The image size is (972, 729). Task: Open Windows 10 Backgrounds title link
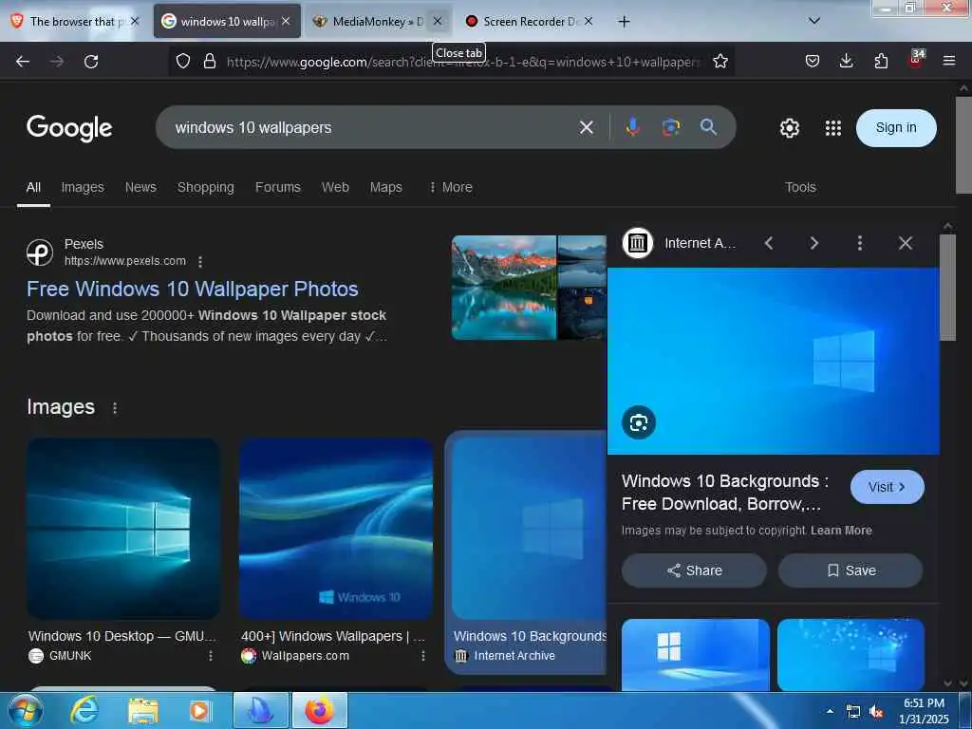(x=724, y=493)
